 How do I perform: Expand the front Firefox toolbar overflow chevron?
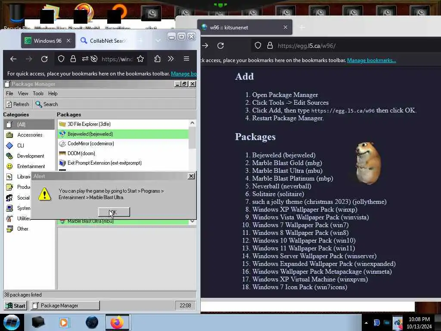171,59
